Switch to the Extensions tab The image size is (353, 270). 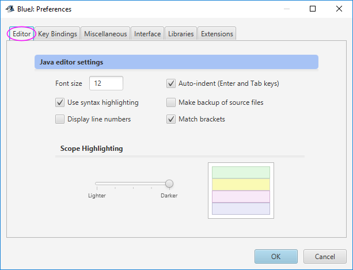pyautogui.click(x=217, y=34)
